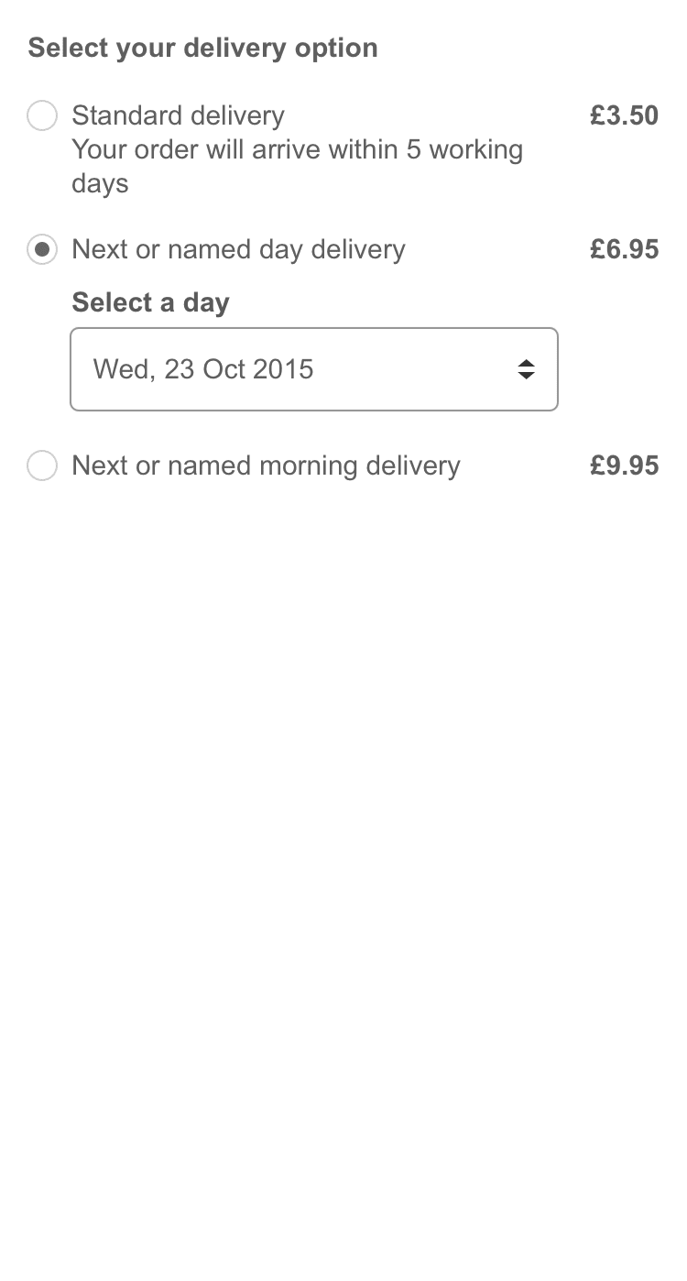
Task: Click the blank area below the delivery options
Action: tap(343, 825)
